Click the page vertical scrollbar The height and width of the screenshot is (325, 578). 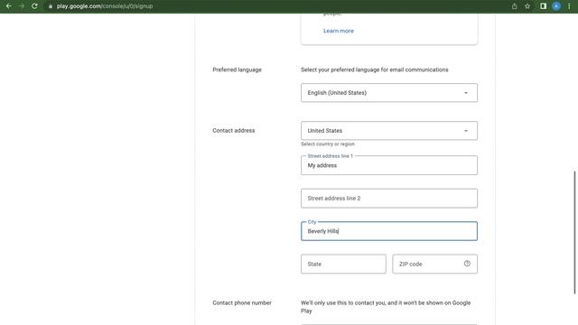pyautogui.click(x=574, y=232)
